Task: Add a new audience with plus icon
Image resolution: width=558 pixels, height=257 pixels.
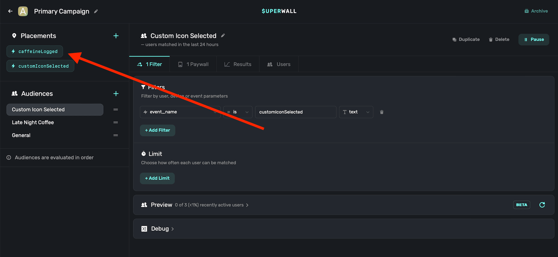Action: point(116,94)
